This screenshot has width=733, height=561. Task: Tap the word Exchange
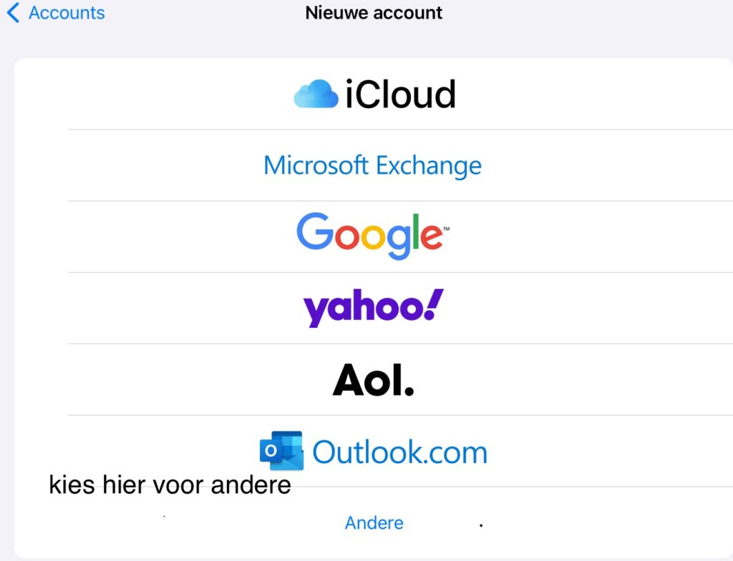[429, 167]
